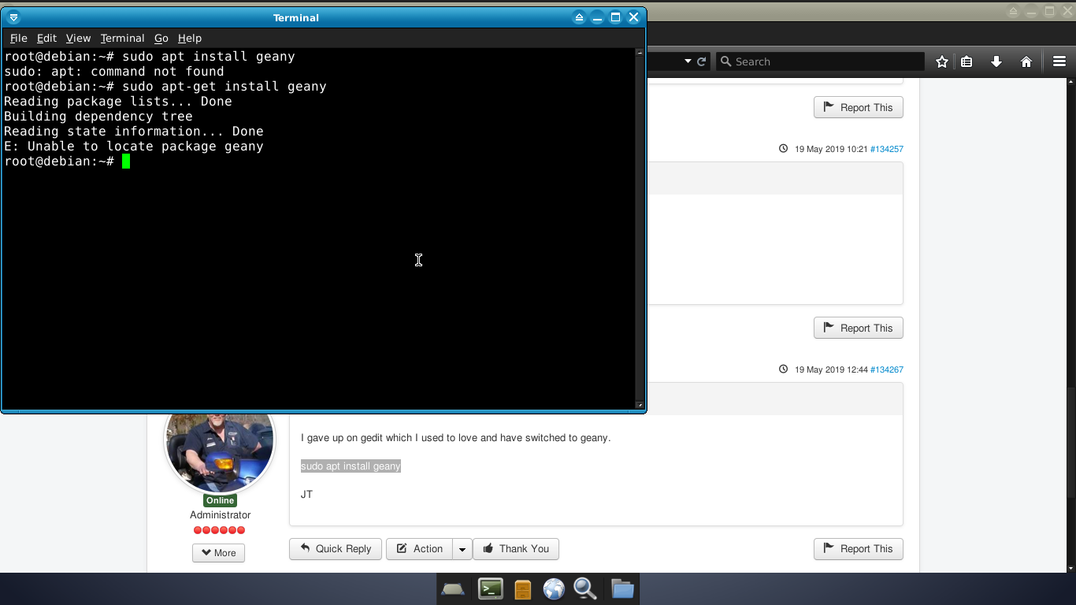The width and height of the screenshot is (1076, 605).
Task: Open the Terminal menu in the menu bar
Action: click(x=122, y=38)
